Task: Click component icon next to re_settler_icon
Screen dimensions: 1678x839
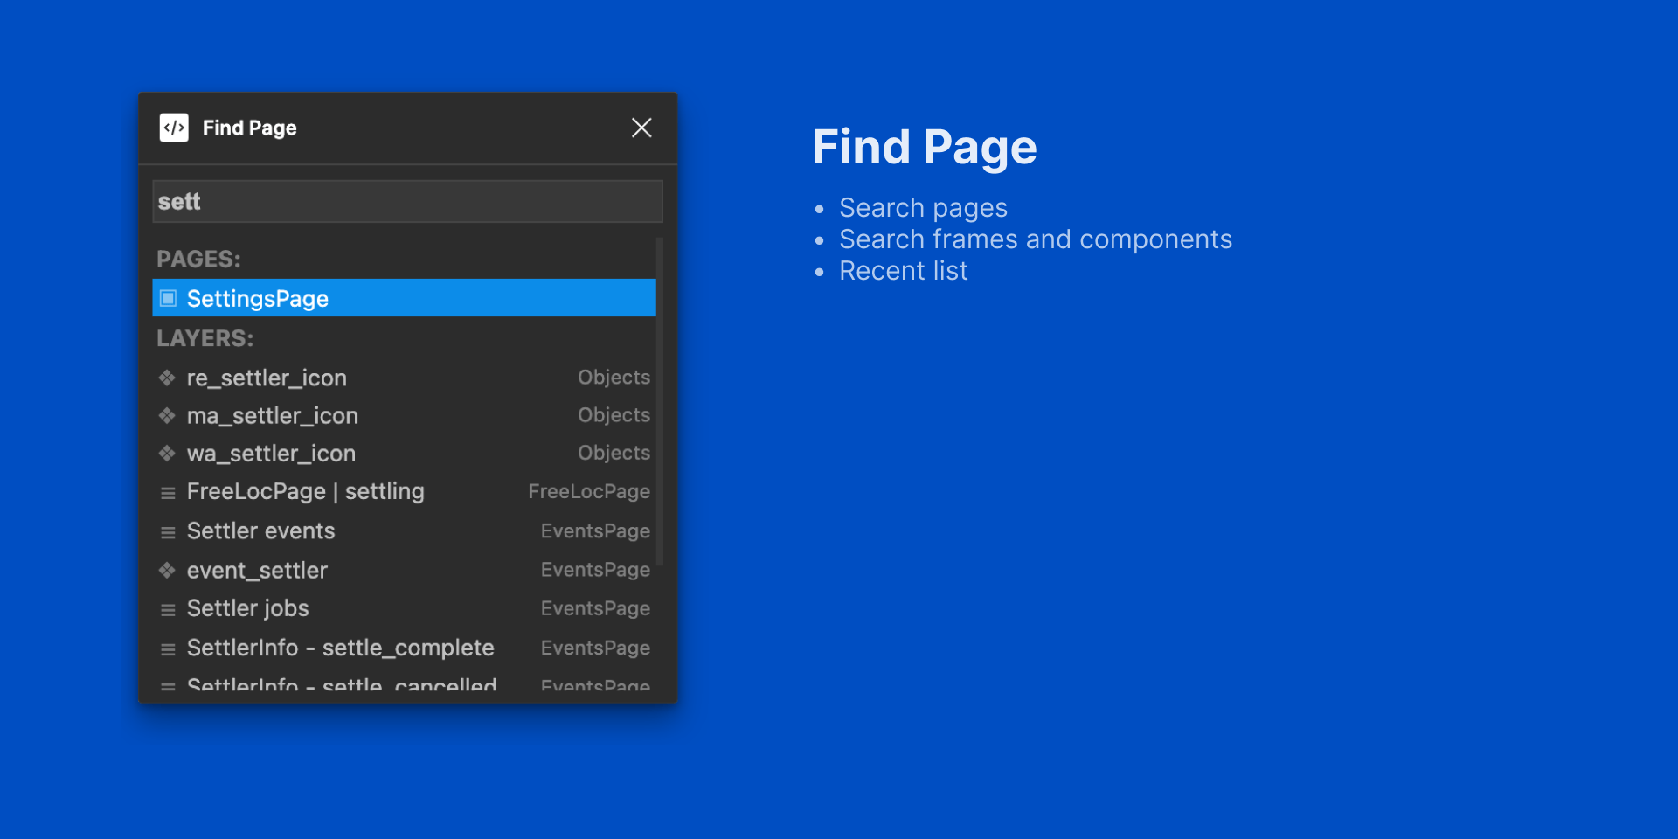Action: pyautogui.click(x=167, y=378)
